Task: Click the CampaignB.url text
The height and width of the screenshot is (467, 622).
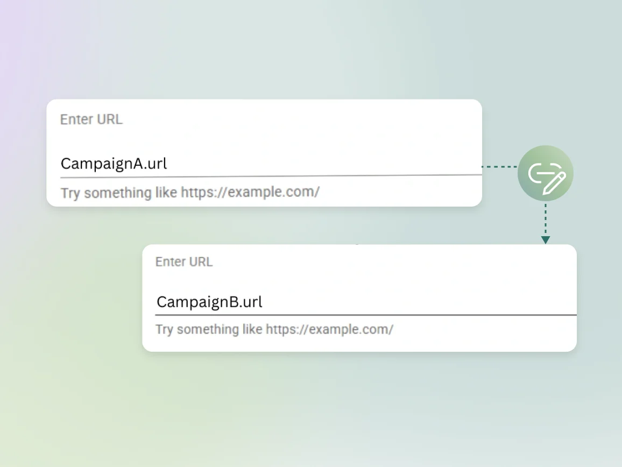Action: [x=209, y=302]
